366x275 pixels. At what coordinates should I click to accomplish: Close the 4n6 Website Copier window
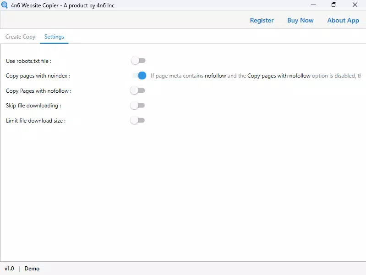tap(355, 5)
